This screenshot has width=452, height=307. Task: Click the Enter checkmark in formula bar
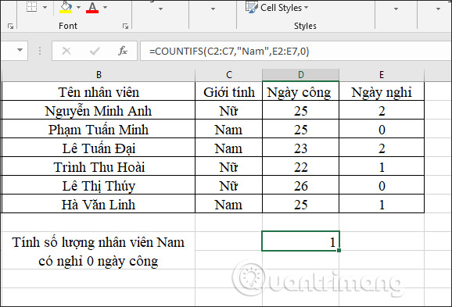tap(95, 51)
